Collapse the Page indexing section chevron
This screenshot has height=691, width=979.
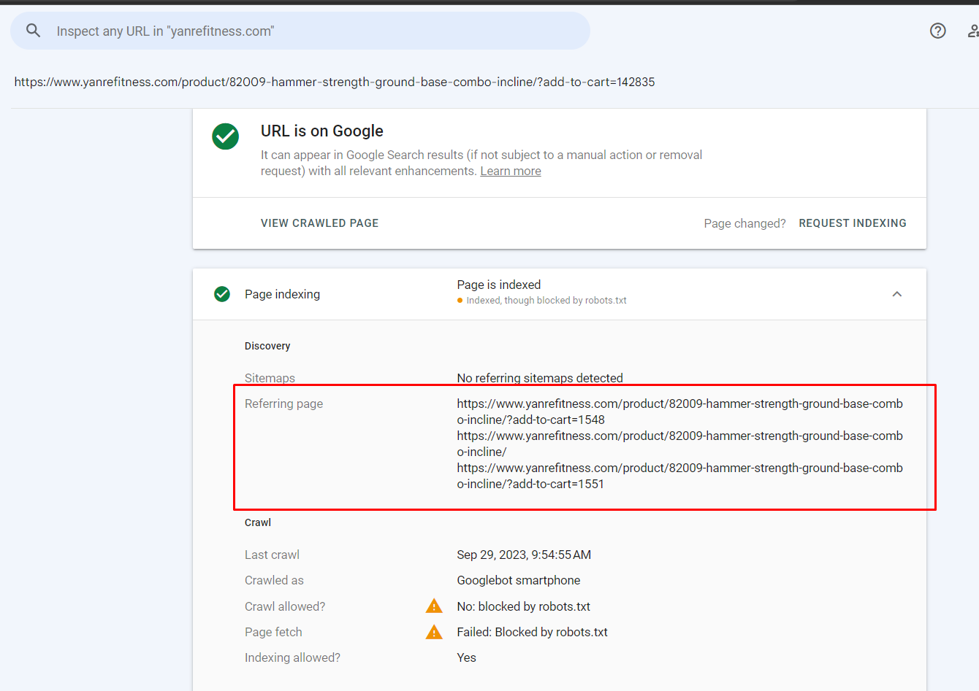point(897,294)
